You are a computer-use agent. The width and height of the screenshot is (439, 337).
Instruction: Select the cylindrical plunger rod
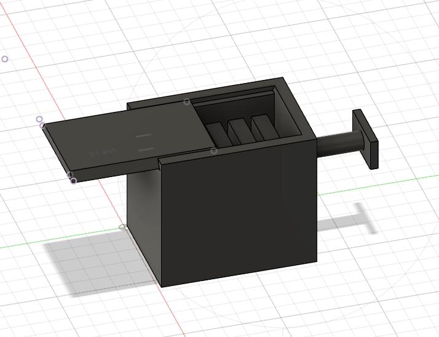[x=339, y=145]
